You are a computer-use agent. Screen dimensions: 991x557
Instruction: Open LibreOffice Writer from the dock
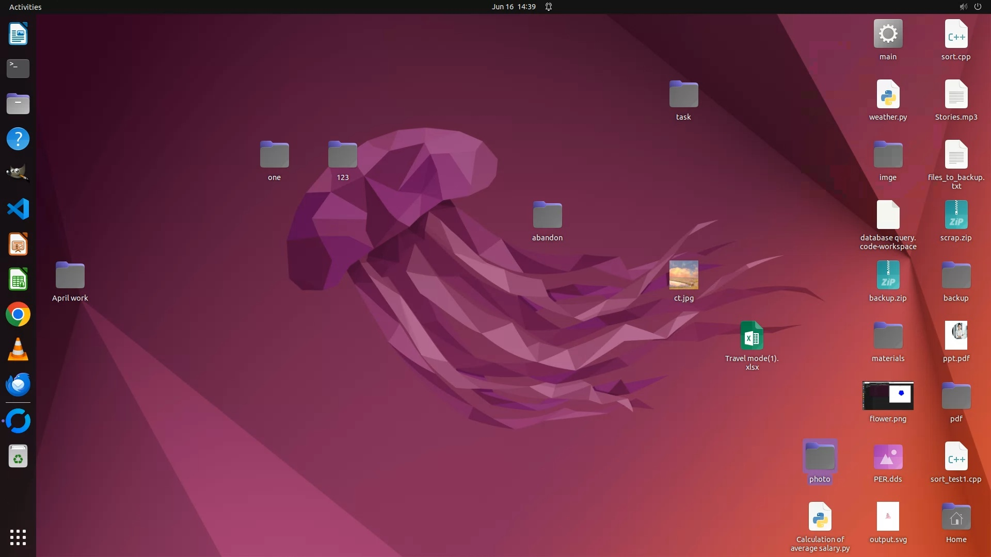[18, 34]
